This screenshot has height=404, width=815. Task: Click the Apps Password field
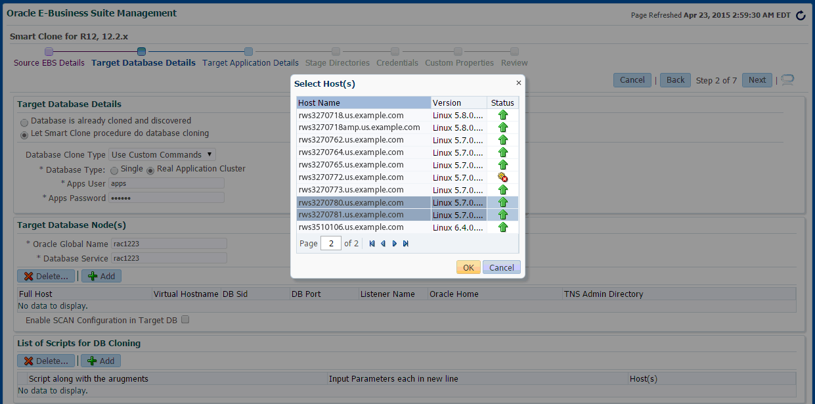(x=167, y=198)
